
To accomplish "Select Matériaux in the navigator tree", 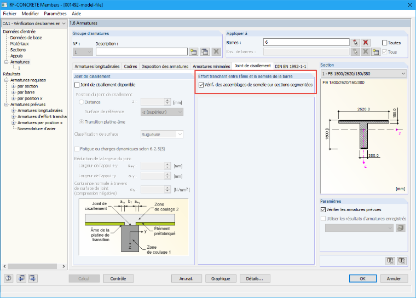I will pos(19,44).
